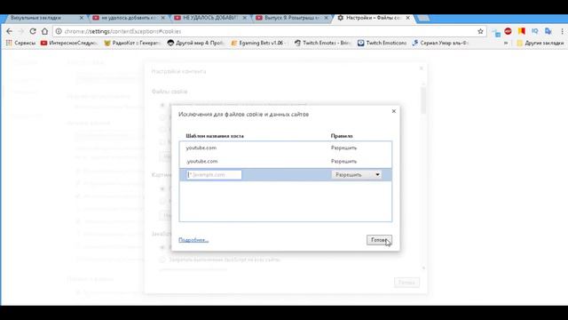
Task: Open the blue devices extension icon
Action: click(496, 33)
